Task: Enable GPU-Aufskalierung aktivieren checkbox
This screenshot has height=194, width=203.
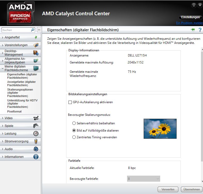Action: (x=70, y=102)
